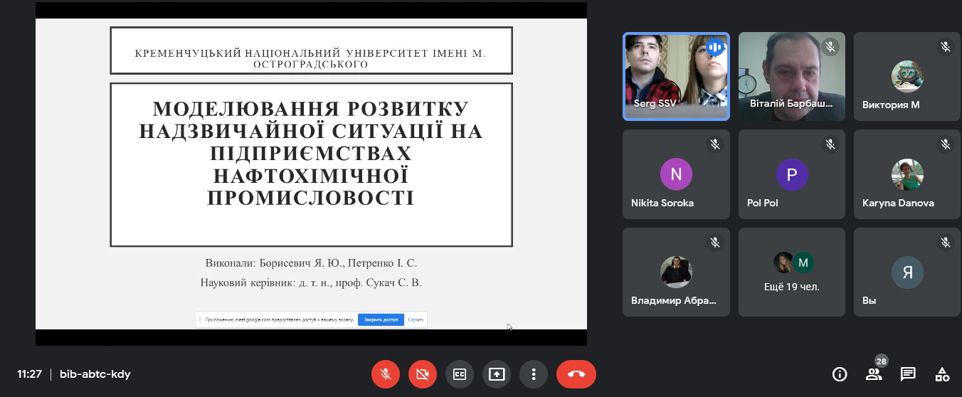The image size is (962, 397).
Task: Click the Nikita Soroka name label
Action: [x=662, y=203]
